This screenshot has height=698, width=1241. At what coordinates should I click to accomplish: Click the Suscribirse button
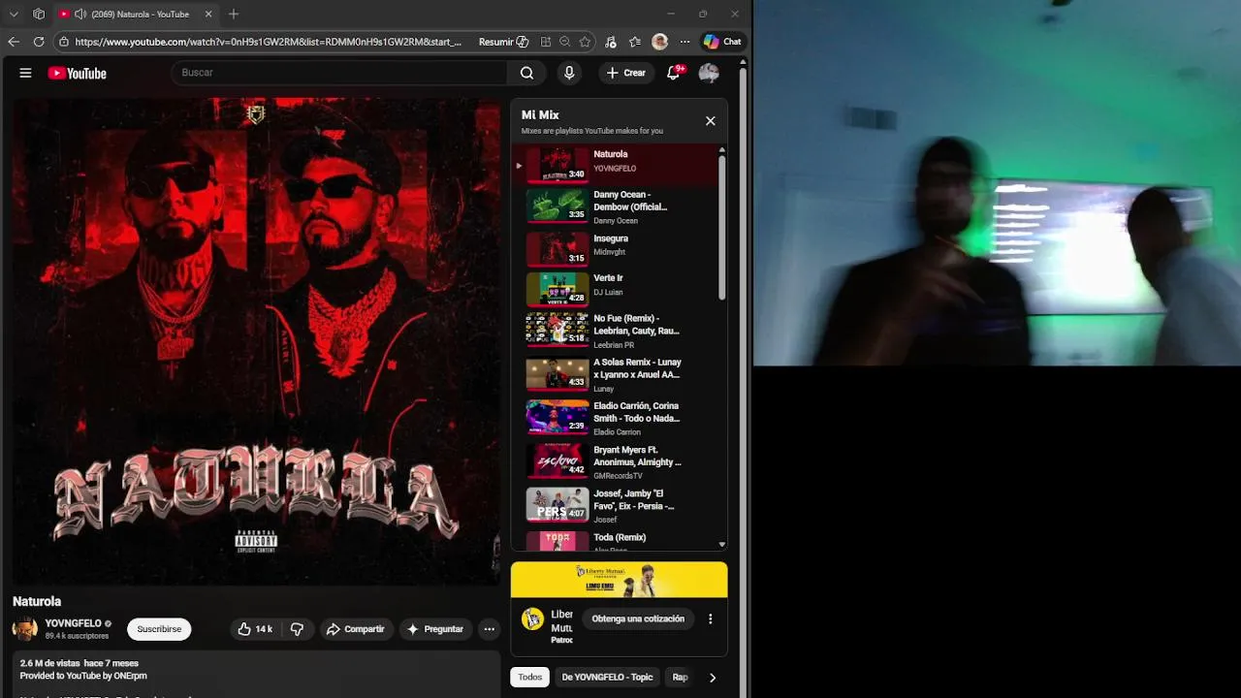click(159, 629)
